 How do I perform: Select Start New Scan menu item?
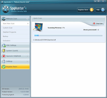tap(15, 23)
